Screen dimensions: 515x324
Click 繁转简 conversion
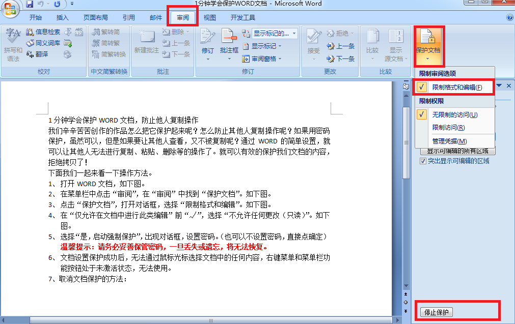pos(106,32)
